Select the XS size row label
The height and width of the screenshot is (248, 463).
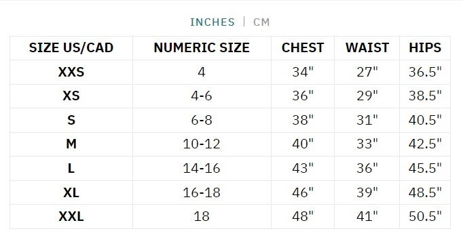coord(71,96)
